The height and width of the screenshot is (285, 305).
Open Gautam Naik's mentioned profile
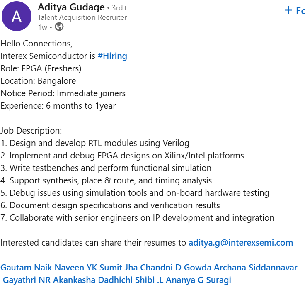(26, 268)
